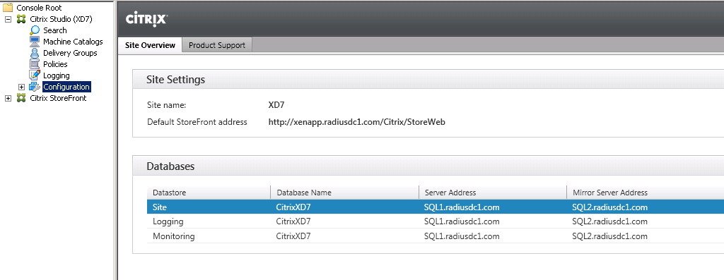Click SQL2.radiusdc1.com in the Monitoring row
Image resolution: width=724 pixels, height=280 pixels.
coord(609,236)
